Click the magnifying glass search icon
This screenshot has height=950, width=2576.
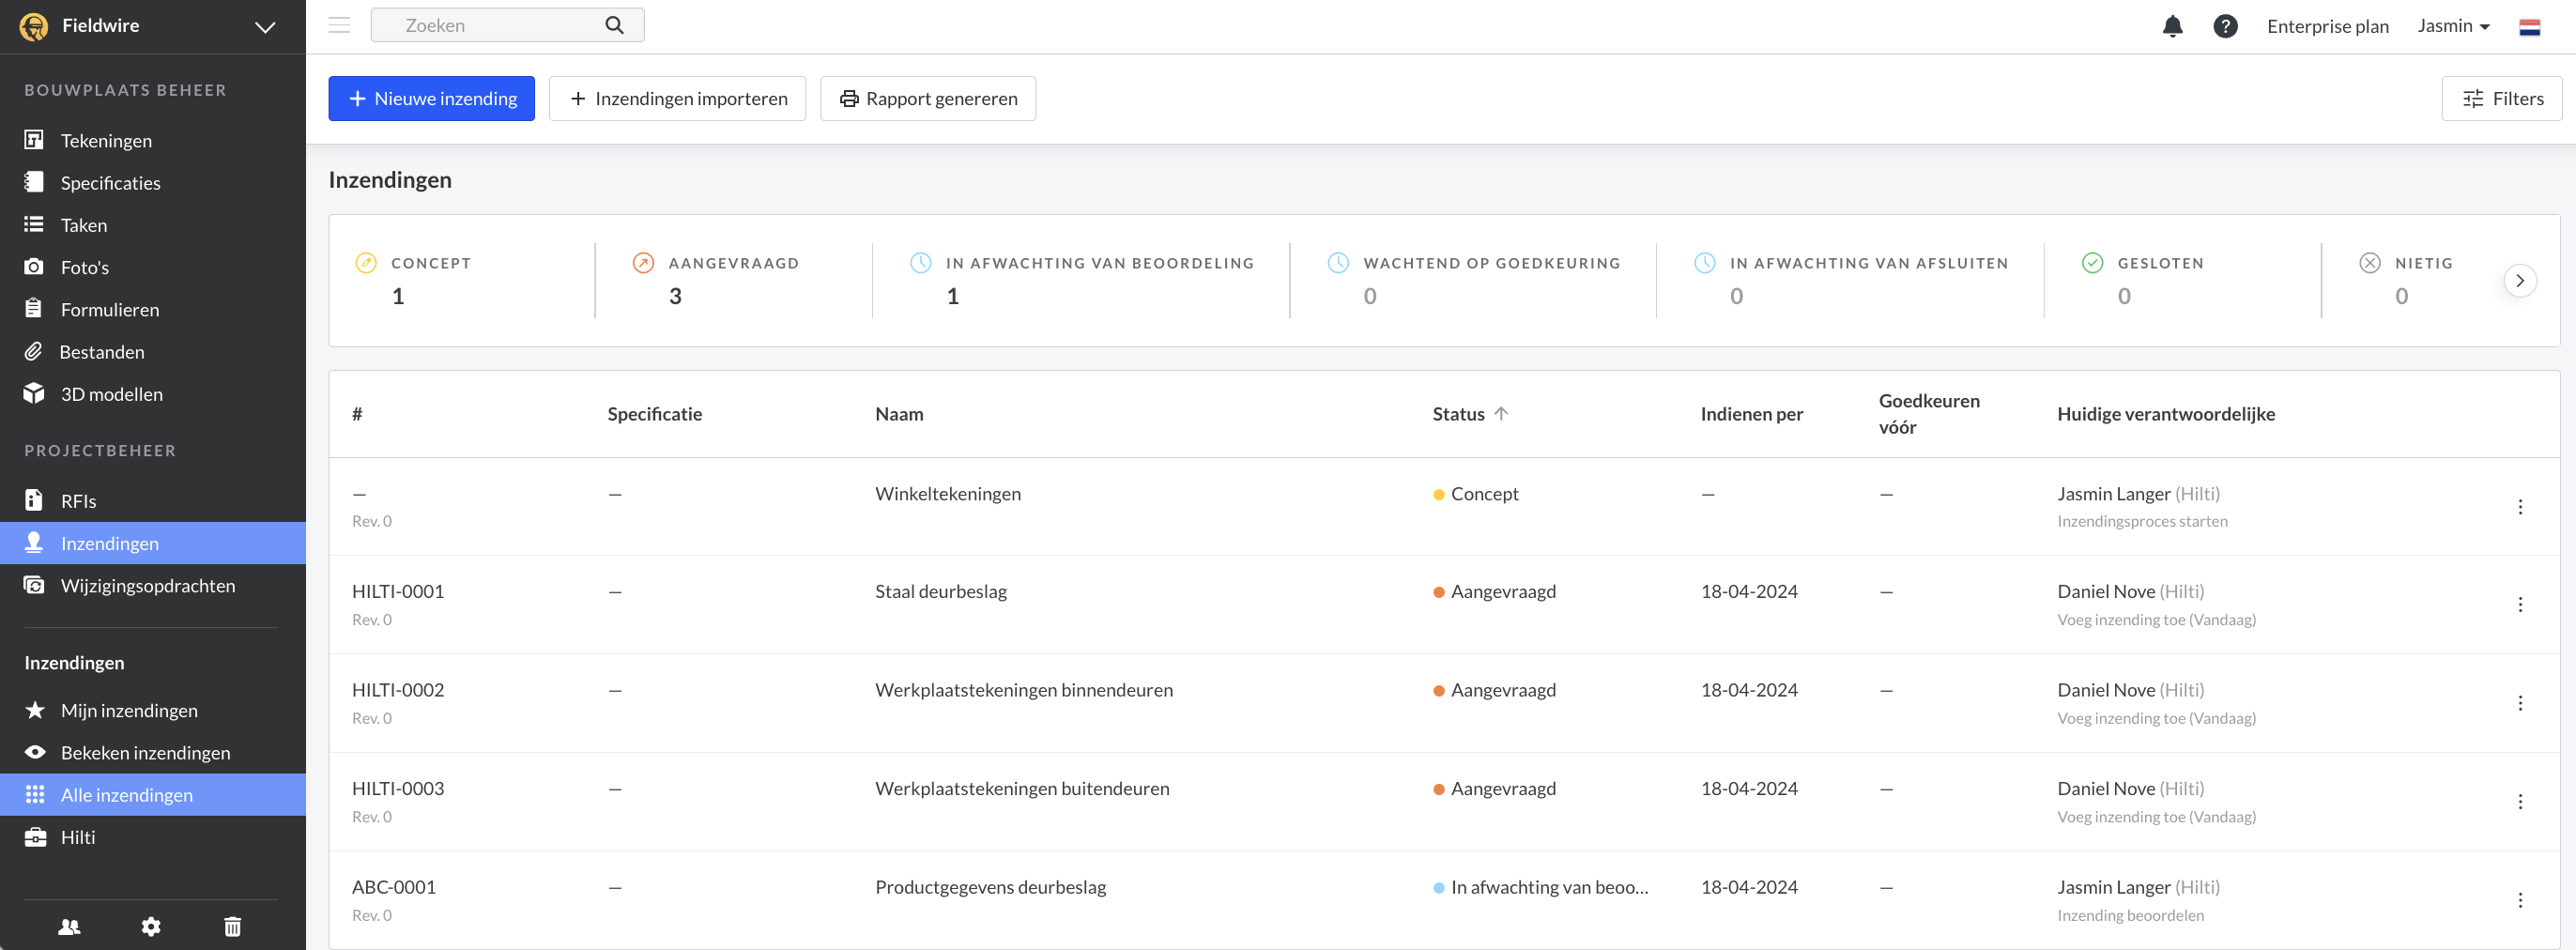click(615, 25)
